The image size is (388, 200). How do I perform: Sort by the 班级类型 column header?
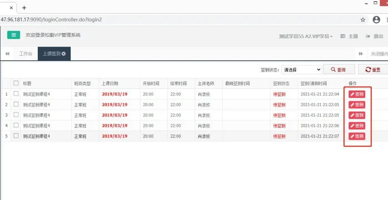[82, 83]
